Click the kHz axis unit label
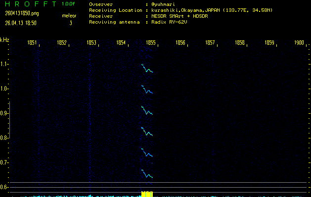Screen dimensions: 311x197 click(4, 40)
